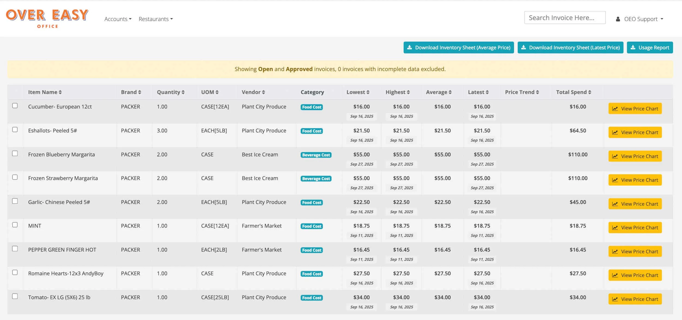Click the Price Trend sort icon

(537, 92)
